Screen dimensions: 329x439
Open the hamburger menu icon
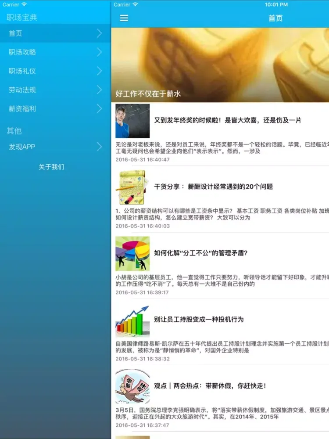click(x=124, y=18)
